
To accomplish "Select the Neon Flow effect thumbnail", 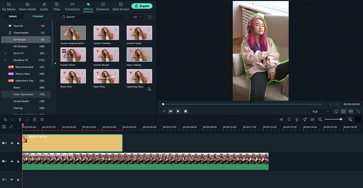I will coord(73,76).
